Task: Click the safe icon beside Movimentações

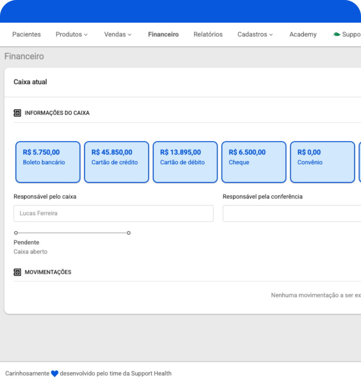Action: pyautogui.click(x=17, y=272)
